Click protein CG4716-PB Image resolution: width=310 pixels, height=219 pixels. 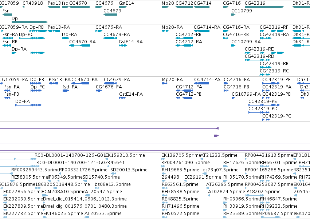tap(226, 91)
